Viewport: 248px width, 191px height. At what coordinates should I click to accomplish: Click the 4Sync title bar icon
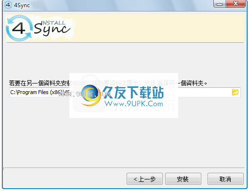pyautogui.click(x=8, y=5)
